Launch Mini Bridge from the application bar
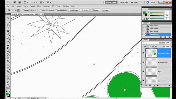176x99 pixels. tap(20, 2)
